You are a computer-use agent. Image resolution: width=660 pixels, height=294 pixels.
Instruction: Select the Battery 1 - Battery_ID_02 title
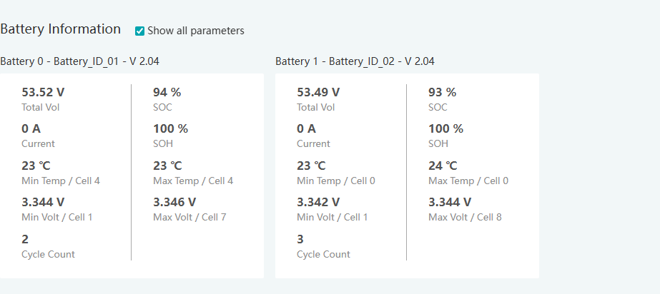coord(355,61)
